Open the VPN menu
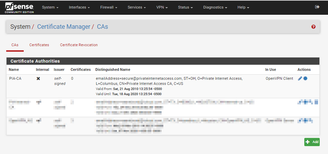 (162, 7)
